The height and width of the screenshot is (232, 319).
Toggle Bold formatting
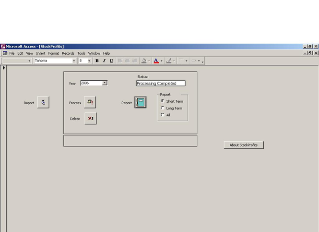pos(97,61)
